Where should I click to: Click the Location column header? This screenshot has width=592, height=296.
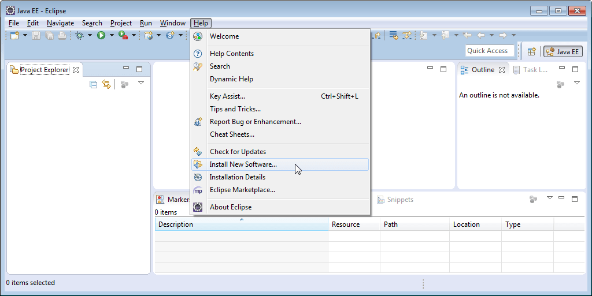tap(476, 224)
